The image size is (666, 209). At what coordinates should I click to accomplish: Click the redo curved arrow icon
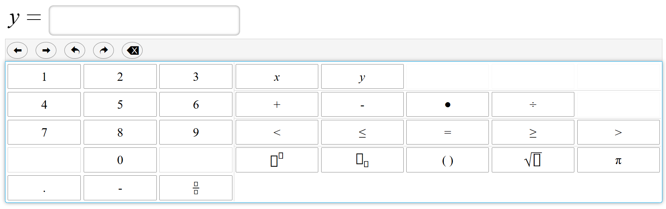click(104, 50)
